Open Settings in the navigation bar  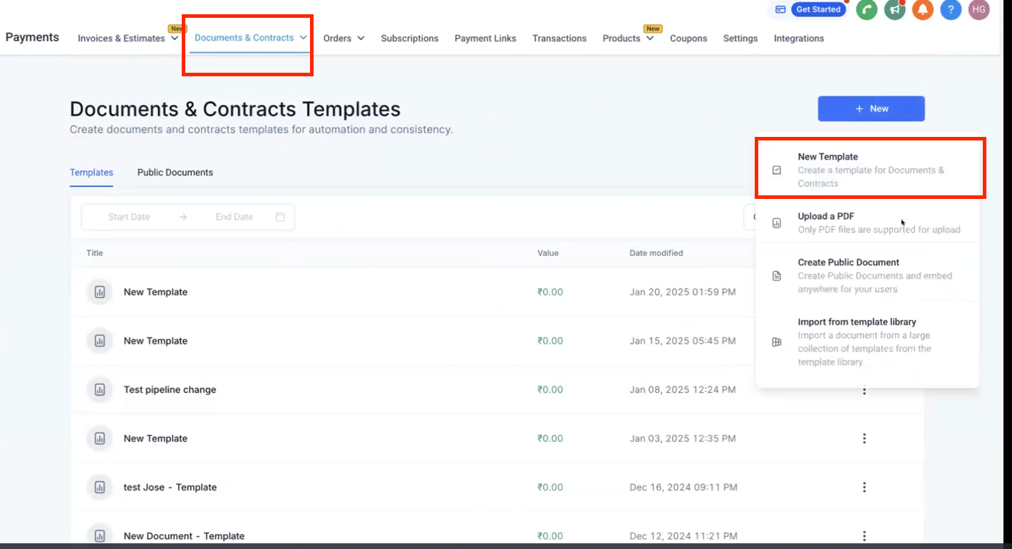click(740, 39)
